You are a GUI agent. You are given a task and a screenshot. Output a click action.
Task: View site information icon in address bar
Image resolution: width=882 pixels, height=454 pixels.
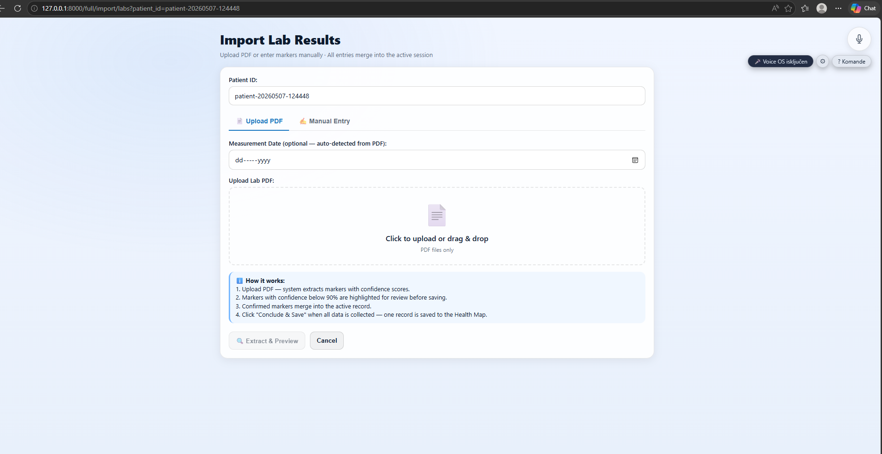(34, 8)
